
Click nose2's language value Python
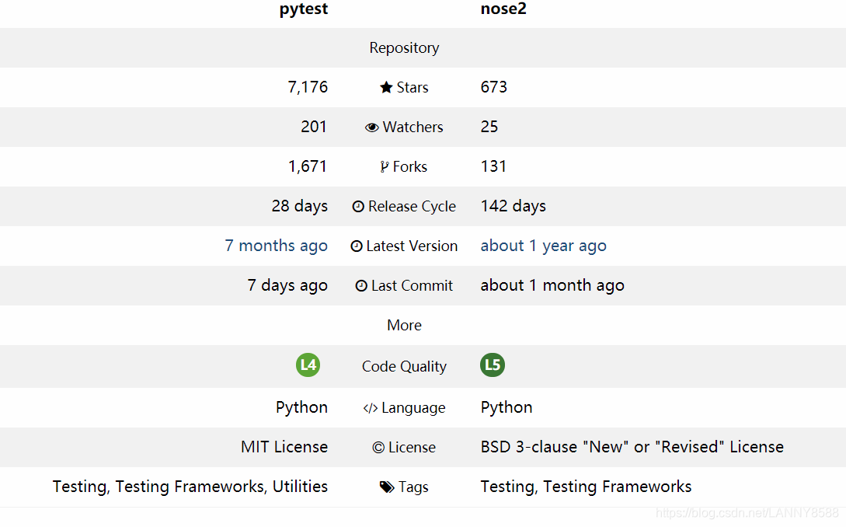point(507,407)
